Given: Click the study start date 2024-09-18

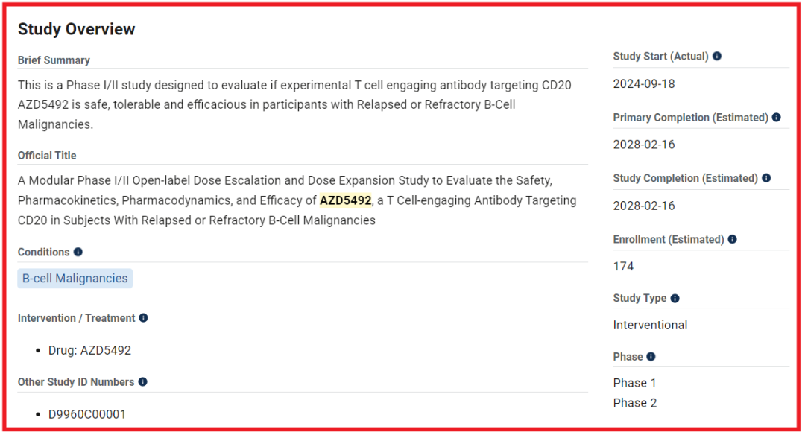Looking at the screenshot, I should (x=644, y=83).
